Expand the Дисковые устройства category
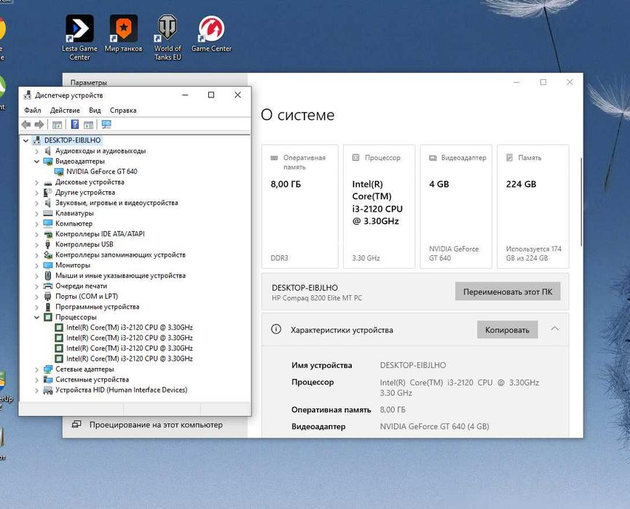 point(36,182)
